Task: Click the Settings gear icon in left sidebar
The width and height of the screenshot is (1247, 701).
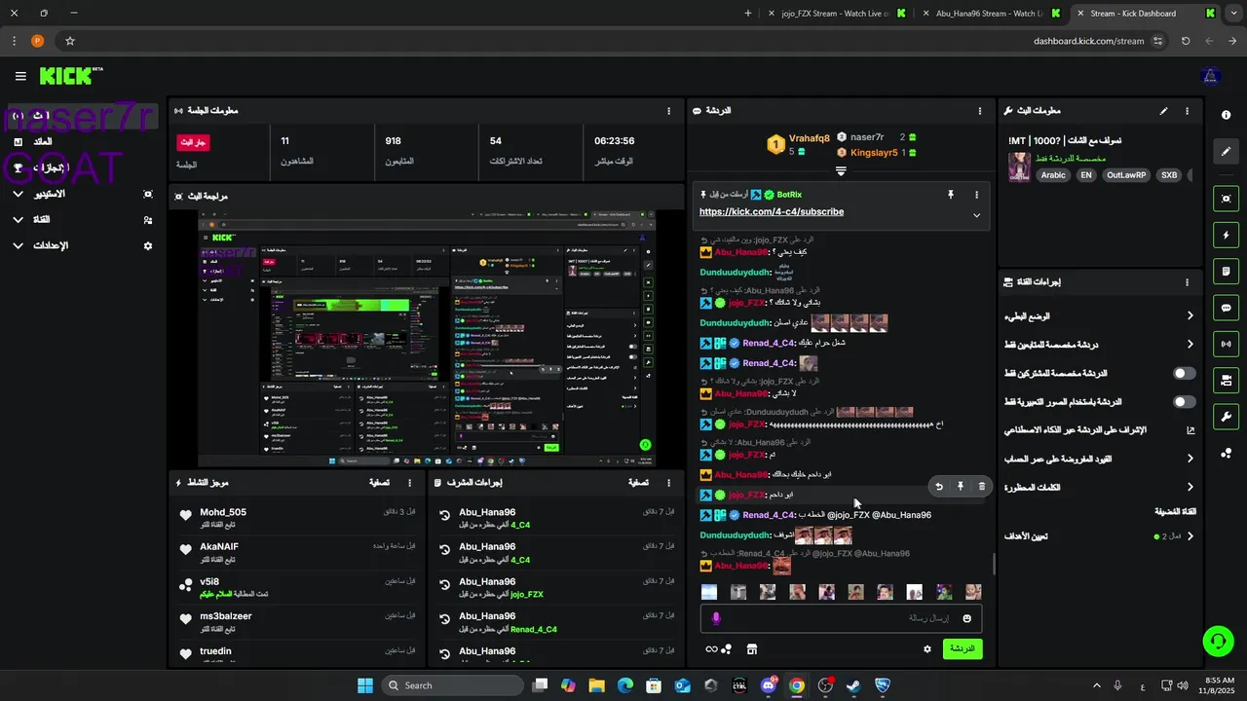Action: click(x=148, y=246)
